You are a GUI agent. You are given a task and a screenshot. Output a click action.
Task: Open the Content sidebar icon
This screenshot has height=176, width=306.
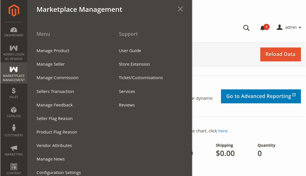13,167
